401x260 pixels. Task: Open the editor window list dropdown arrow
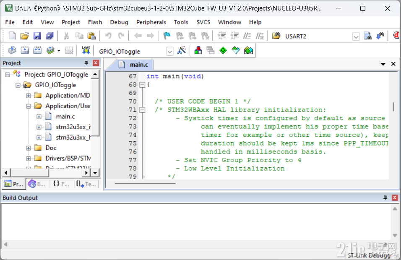click(383, 64)
